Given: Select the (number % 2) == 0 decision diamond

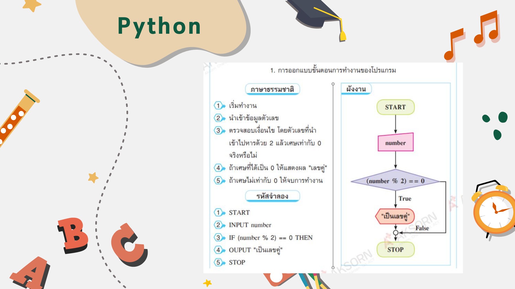Looking at the screenshot, I should [395, 180].
